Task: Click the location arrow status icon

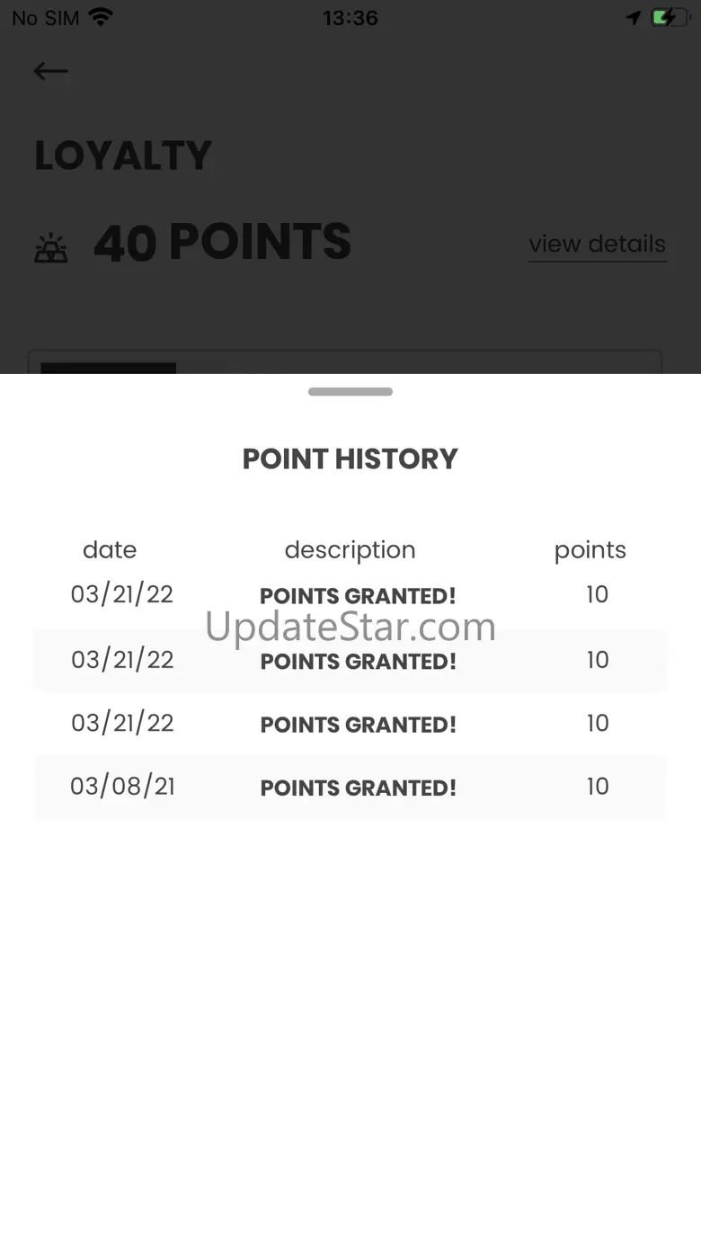Action: 634,17
